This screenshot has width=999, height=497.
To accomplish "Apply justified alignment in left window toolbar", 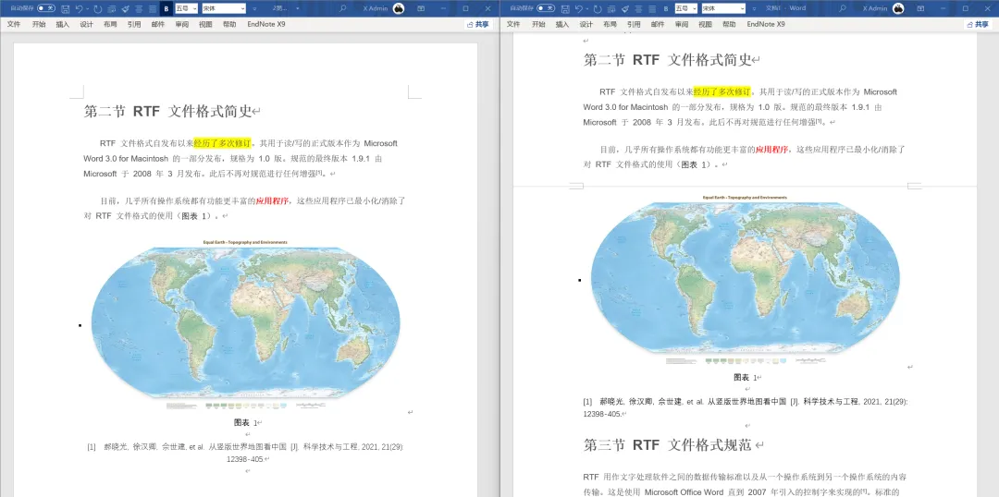I will point(153,8).
